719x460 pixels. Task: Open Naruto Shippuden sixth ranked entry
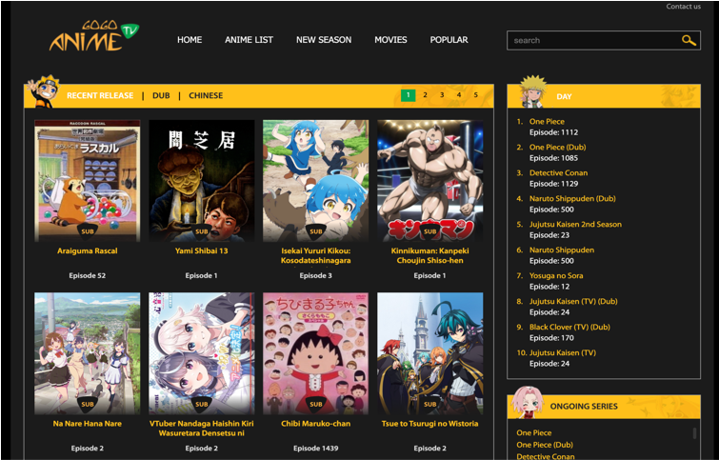tap(562, 250)
